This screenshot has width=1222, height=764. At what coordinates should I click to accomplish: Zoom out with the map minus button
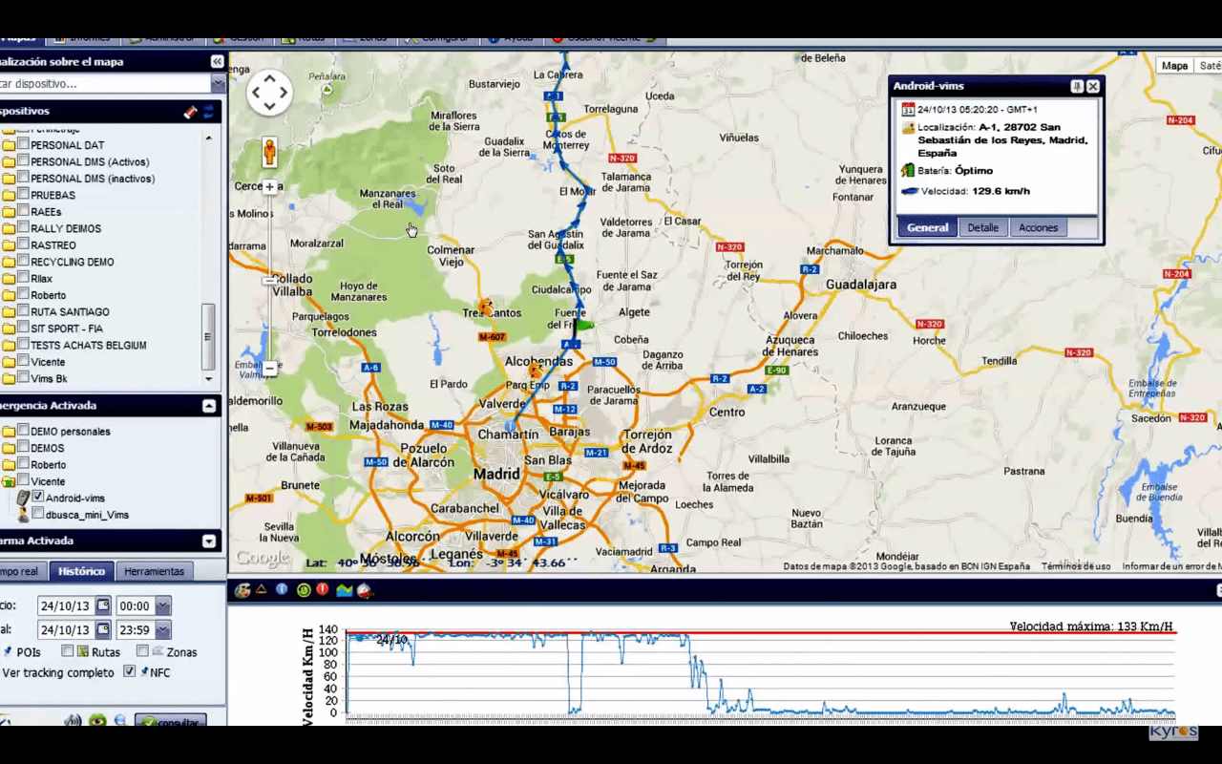[x=270, y=368]
